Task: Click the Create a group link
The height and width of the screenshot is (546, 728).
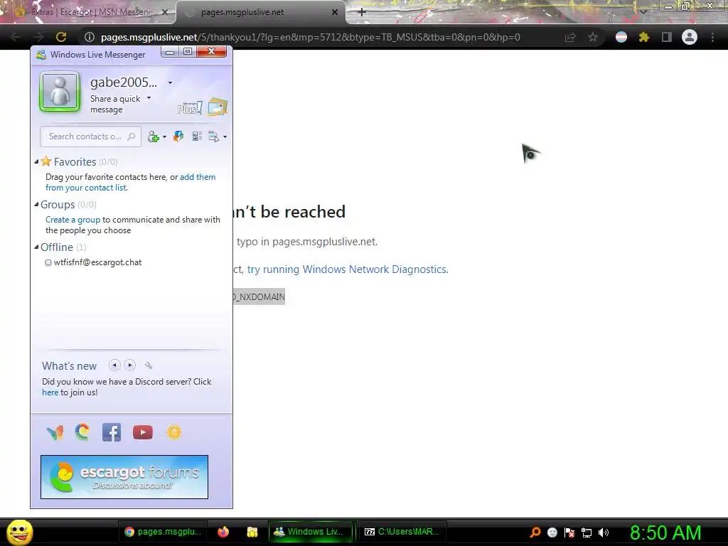Action: 73,220
